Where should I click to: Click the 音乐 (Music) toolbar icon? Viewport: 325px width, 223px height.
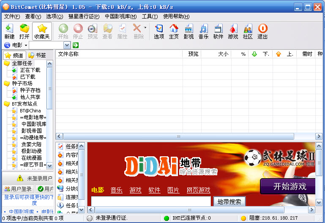pyautogui.click(x=203, y=31)
